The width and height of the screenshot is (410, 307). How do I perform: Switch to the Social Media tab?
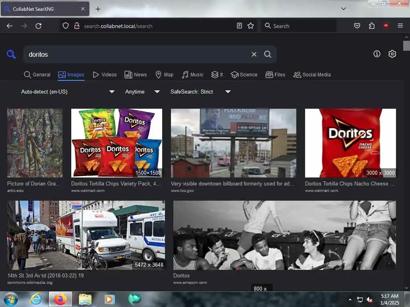click(x=312, y=75)
